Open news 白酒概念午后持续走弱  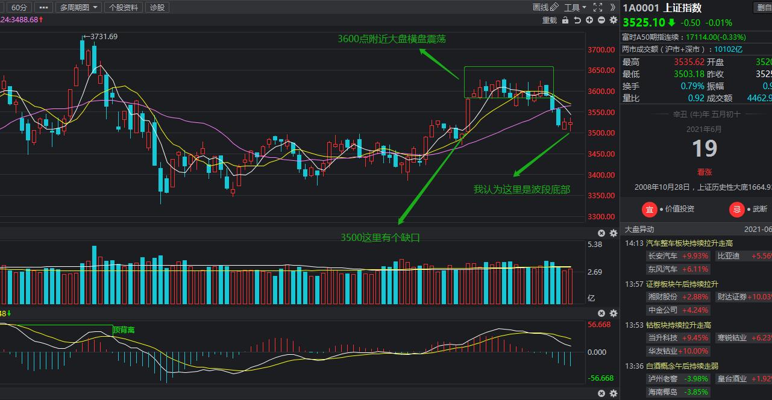click(682, 366)
